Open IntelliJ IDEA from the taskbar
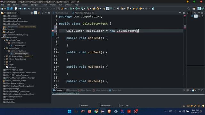Screen dimensions: 205x115 click(x=122, y=111)
